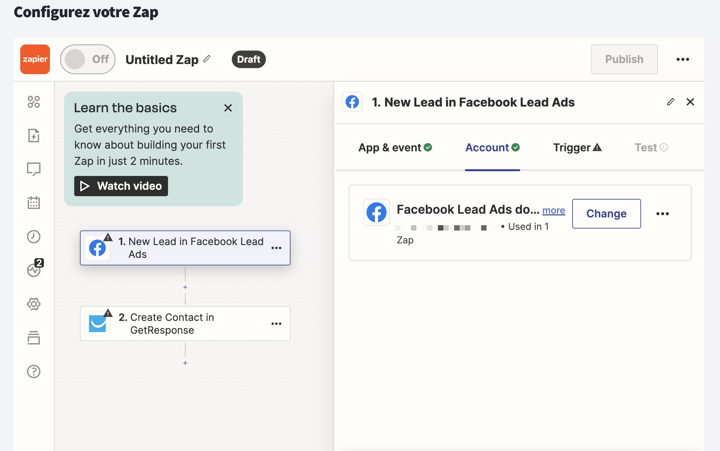Image resolution: width=720 pixels, height=451 pixels.
Task: Open the Zap history clock sidebar icon
Action: pyautogui.click(x=34, y=237)
